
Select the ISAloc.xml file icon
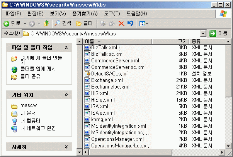point(87,113)
